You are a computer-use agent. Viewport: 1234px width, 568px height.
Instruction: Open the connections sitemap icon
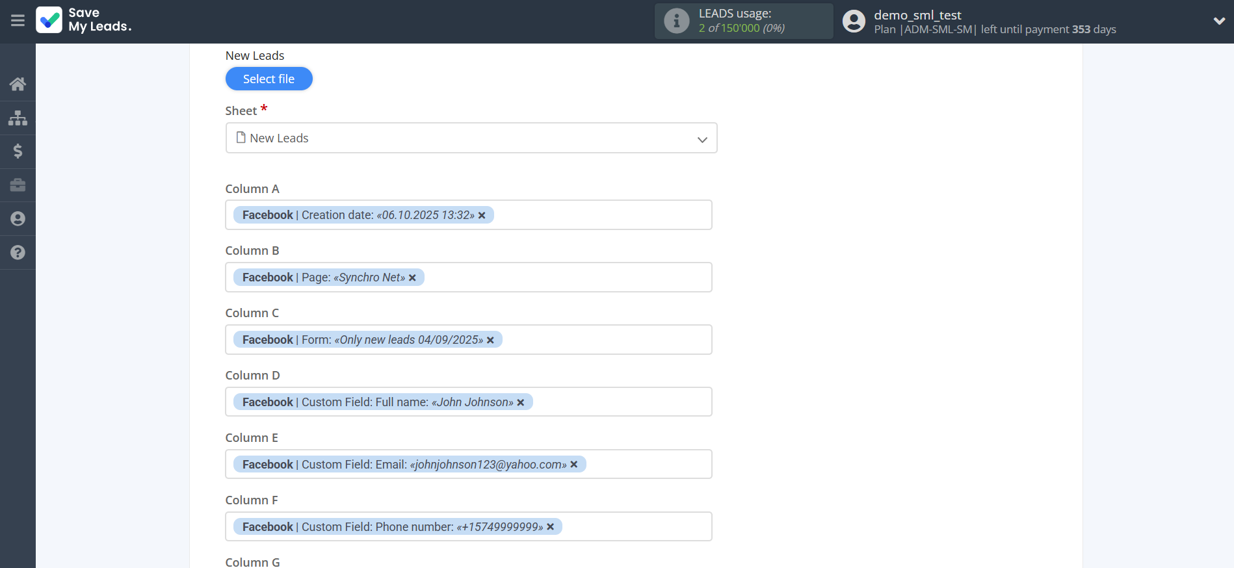pyautogui.click(x=18, y=118)
